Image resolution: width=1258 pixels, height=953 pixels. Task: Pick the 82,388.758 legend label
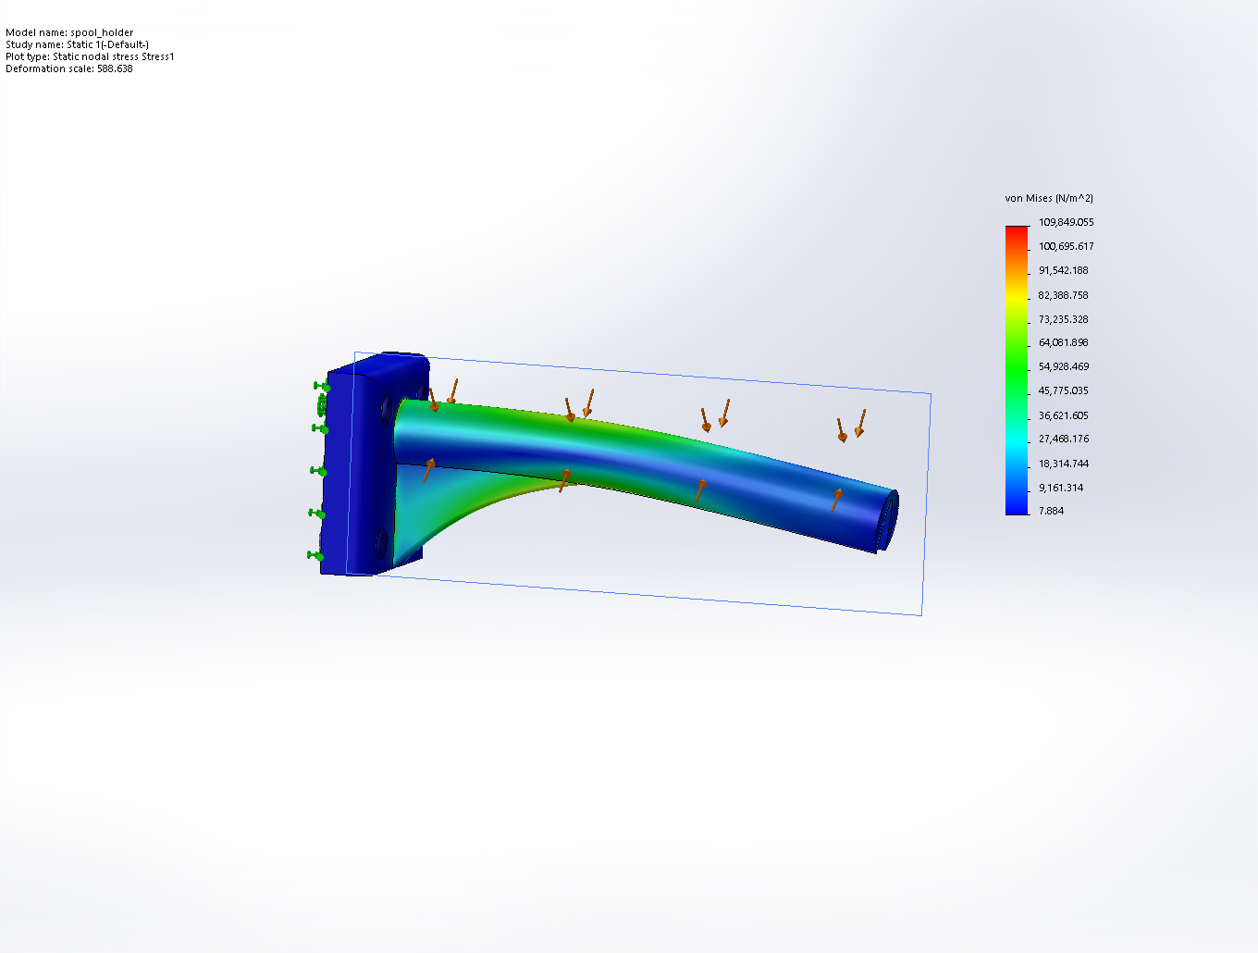tap(1063, 295)
